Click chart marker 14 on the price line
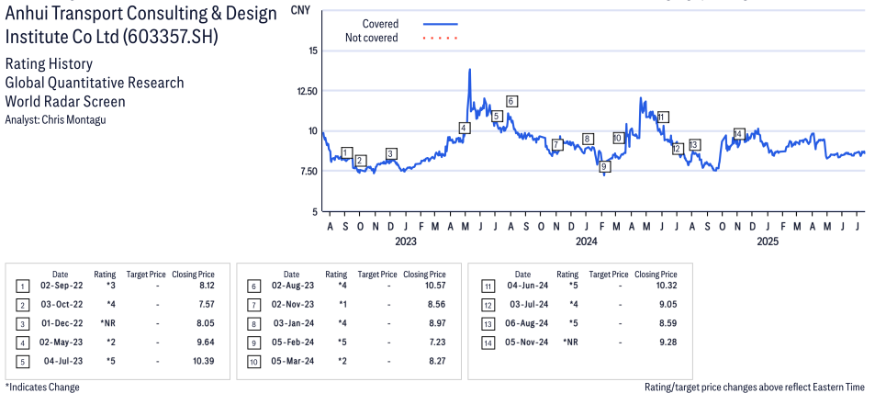Screen dimensions: 875x393 point(738,134)
